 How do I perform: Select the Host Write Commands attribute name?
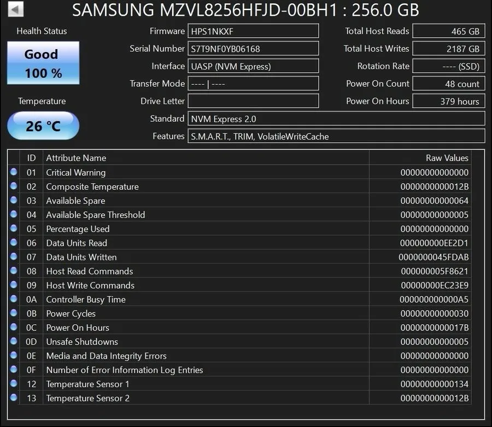click(x=90, y=285)
